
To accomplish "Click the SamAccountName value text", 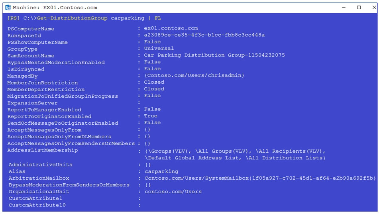I will [x=214, y=55].
